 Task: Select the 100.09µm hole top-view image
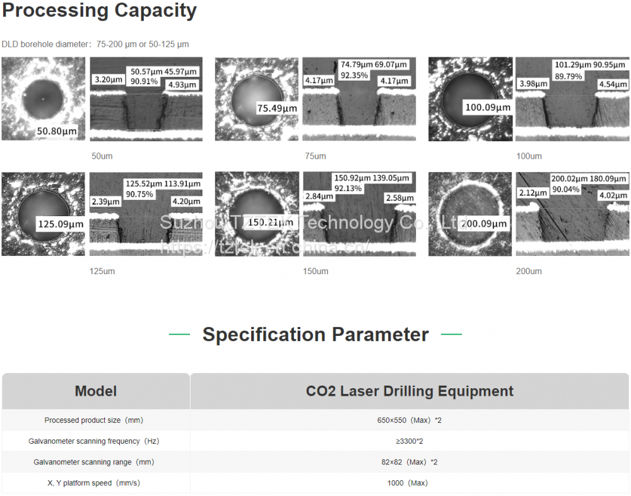(x=469, y=99)
